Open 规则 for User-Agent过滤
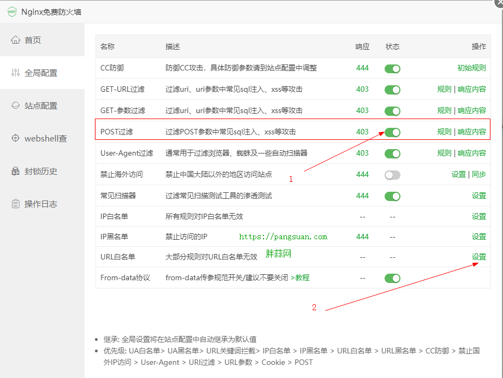The height and width of the screenshot is (378, 503). click(x=444, y=153)
